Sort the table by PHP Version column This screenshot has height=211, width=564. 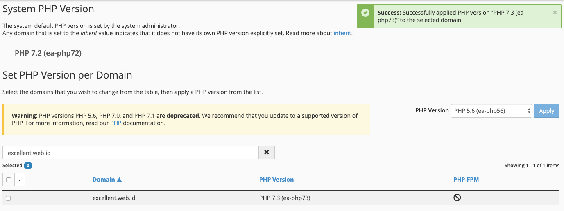[x=276, y=180]
